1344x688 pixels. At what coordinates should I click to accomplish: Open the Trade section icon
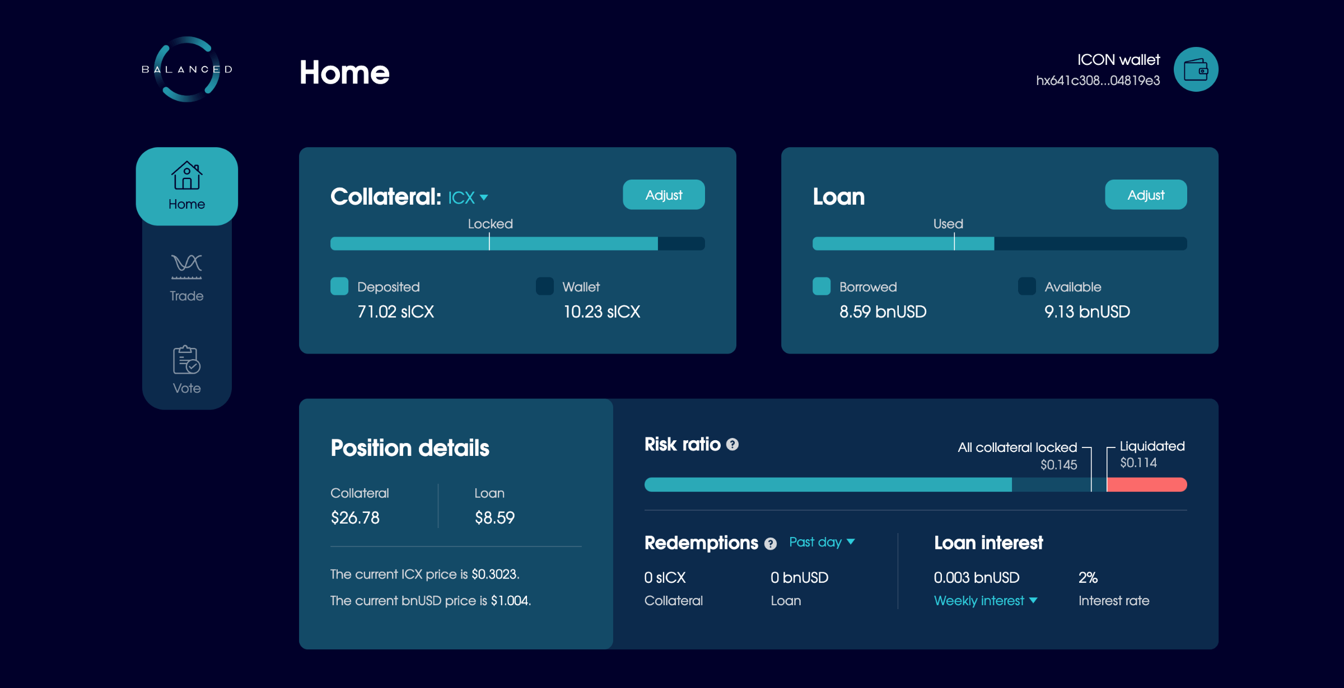pos(186,266)
